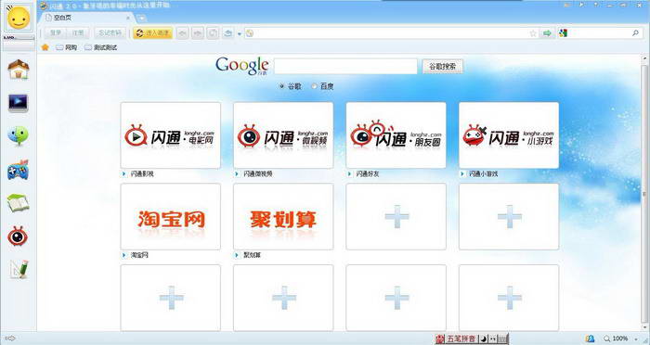Click the 五笔拼音 input method indicator
This screenshot has width=650, height=345.
coord(461,339)
